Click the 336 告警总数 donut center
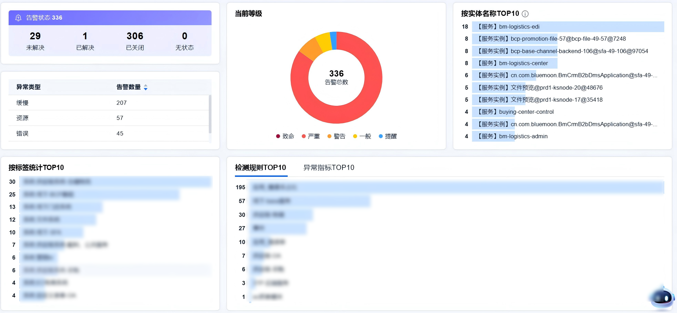The height and width of the screenshot is (313, 677). [x=337, y=78]
